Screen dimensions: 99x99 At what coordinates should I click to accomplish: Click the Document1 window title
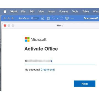pos(91,18)
